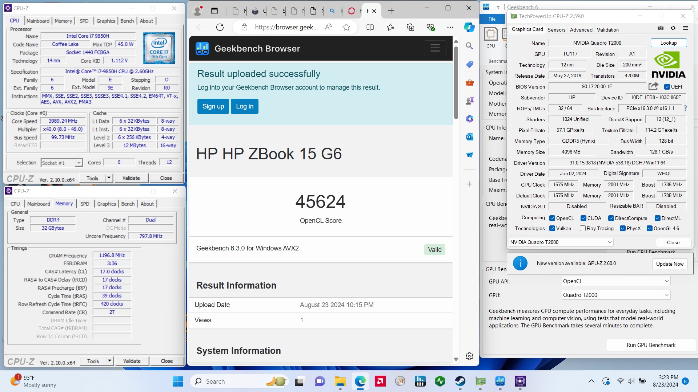
Task: Toggle the Vulkan checkbox
Action: pyautogui.click(x=552, y=228)
